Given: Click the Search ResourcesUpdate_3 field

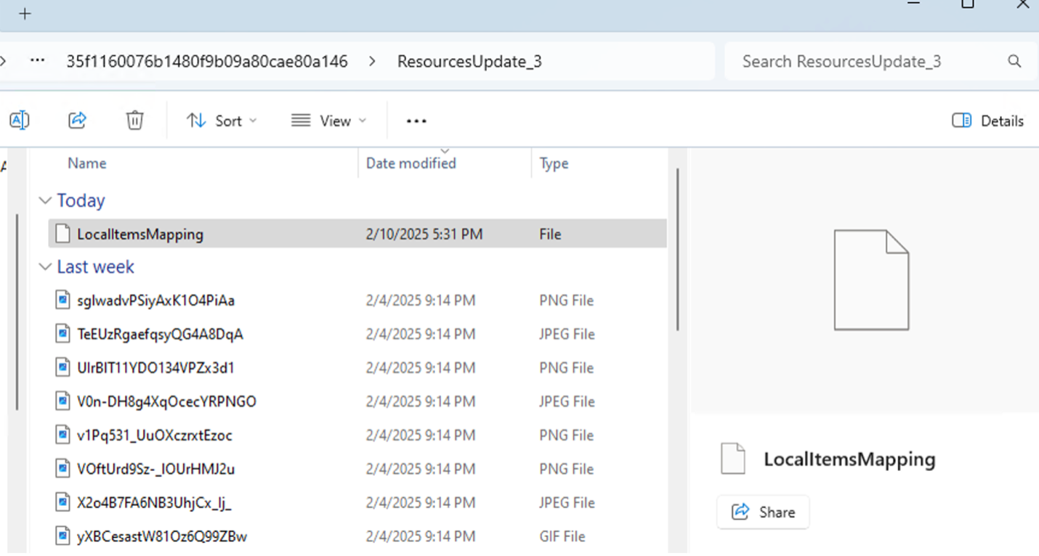Looking at the screenshot, I should (x=865, y=62).
